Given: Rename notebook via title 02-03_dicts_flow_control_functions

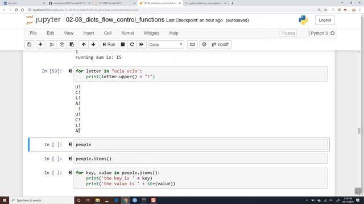Looking at the screenshot, I should tap(115, 20).
